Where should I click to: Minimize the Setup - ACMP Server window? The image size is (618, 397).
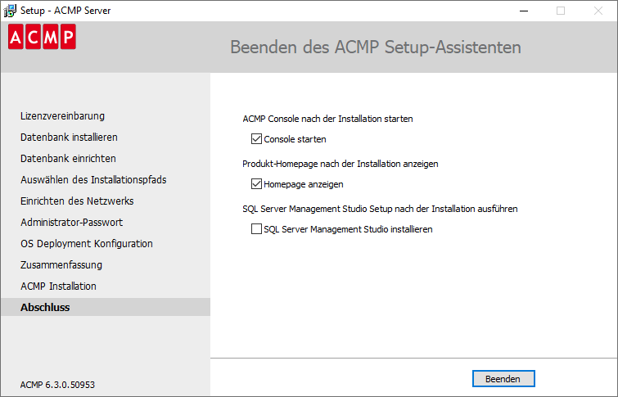523,11
